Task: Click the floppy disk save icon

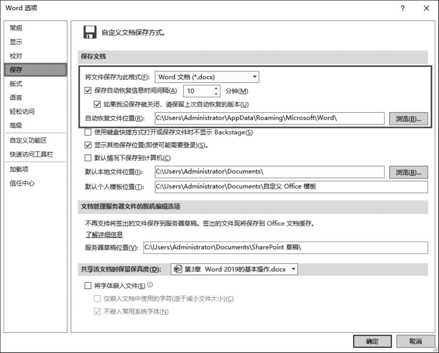Action: click(90, 32)
